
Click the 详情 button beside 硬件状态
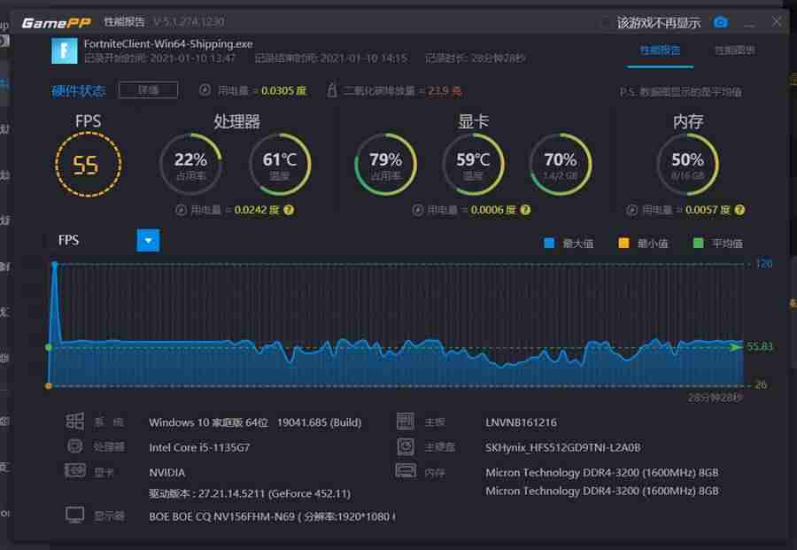[x=148, y=90]
